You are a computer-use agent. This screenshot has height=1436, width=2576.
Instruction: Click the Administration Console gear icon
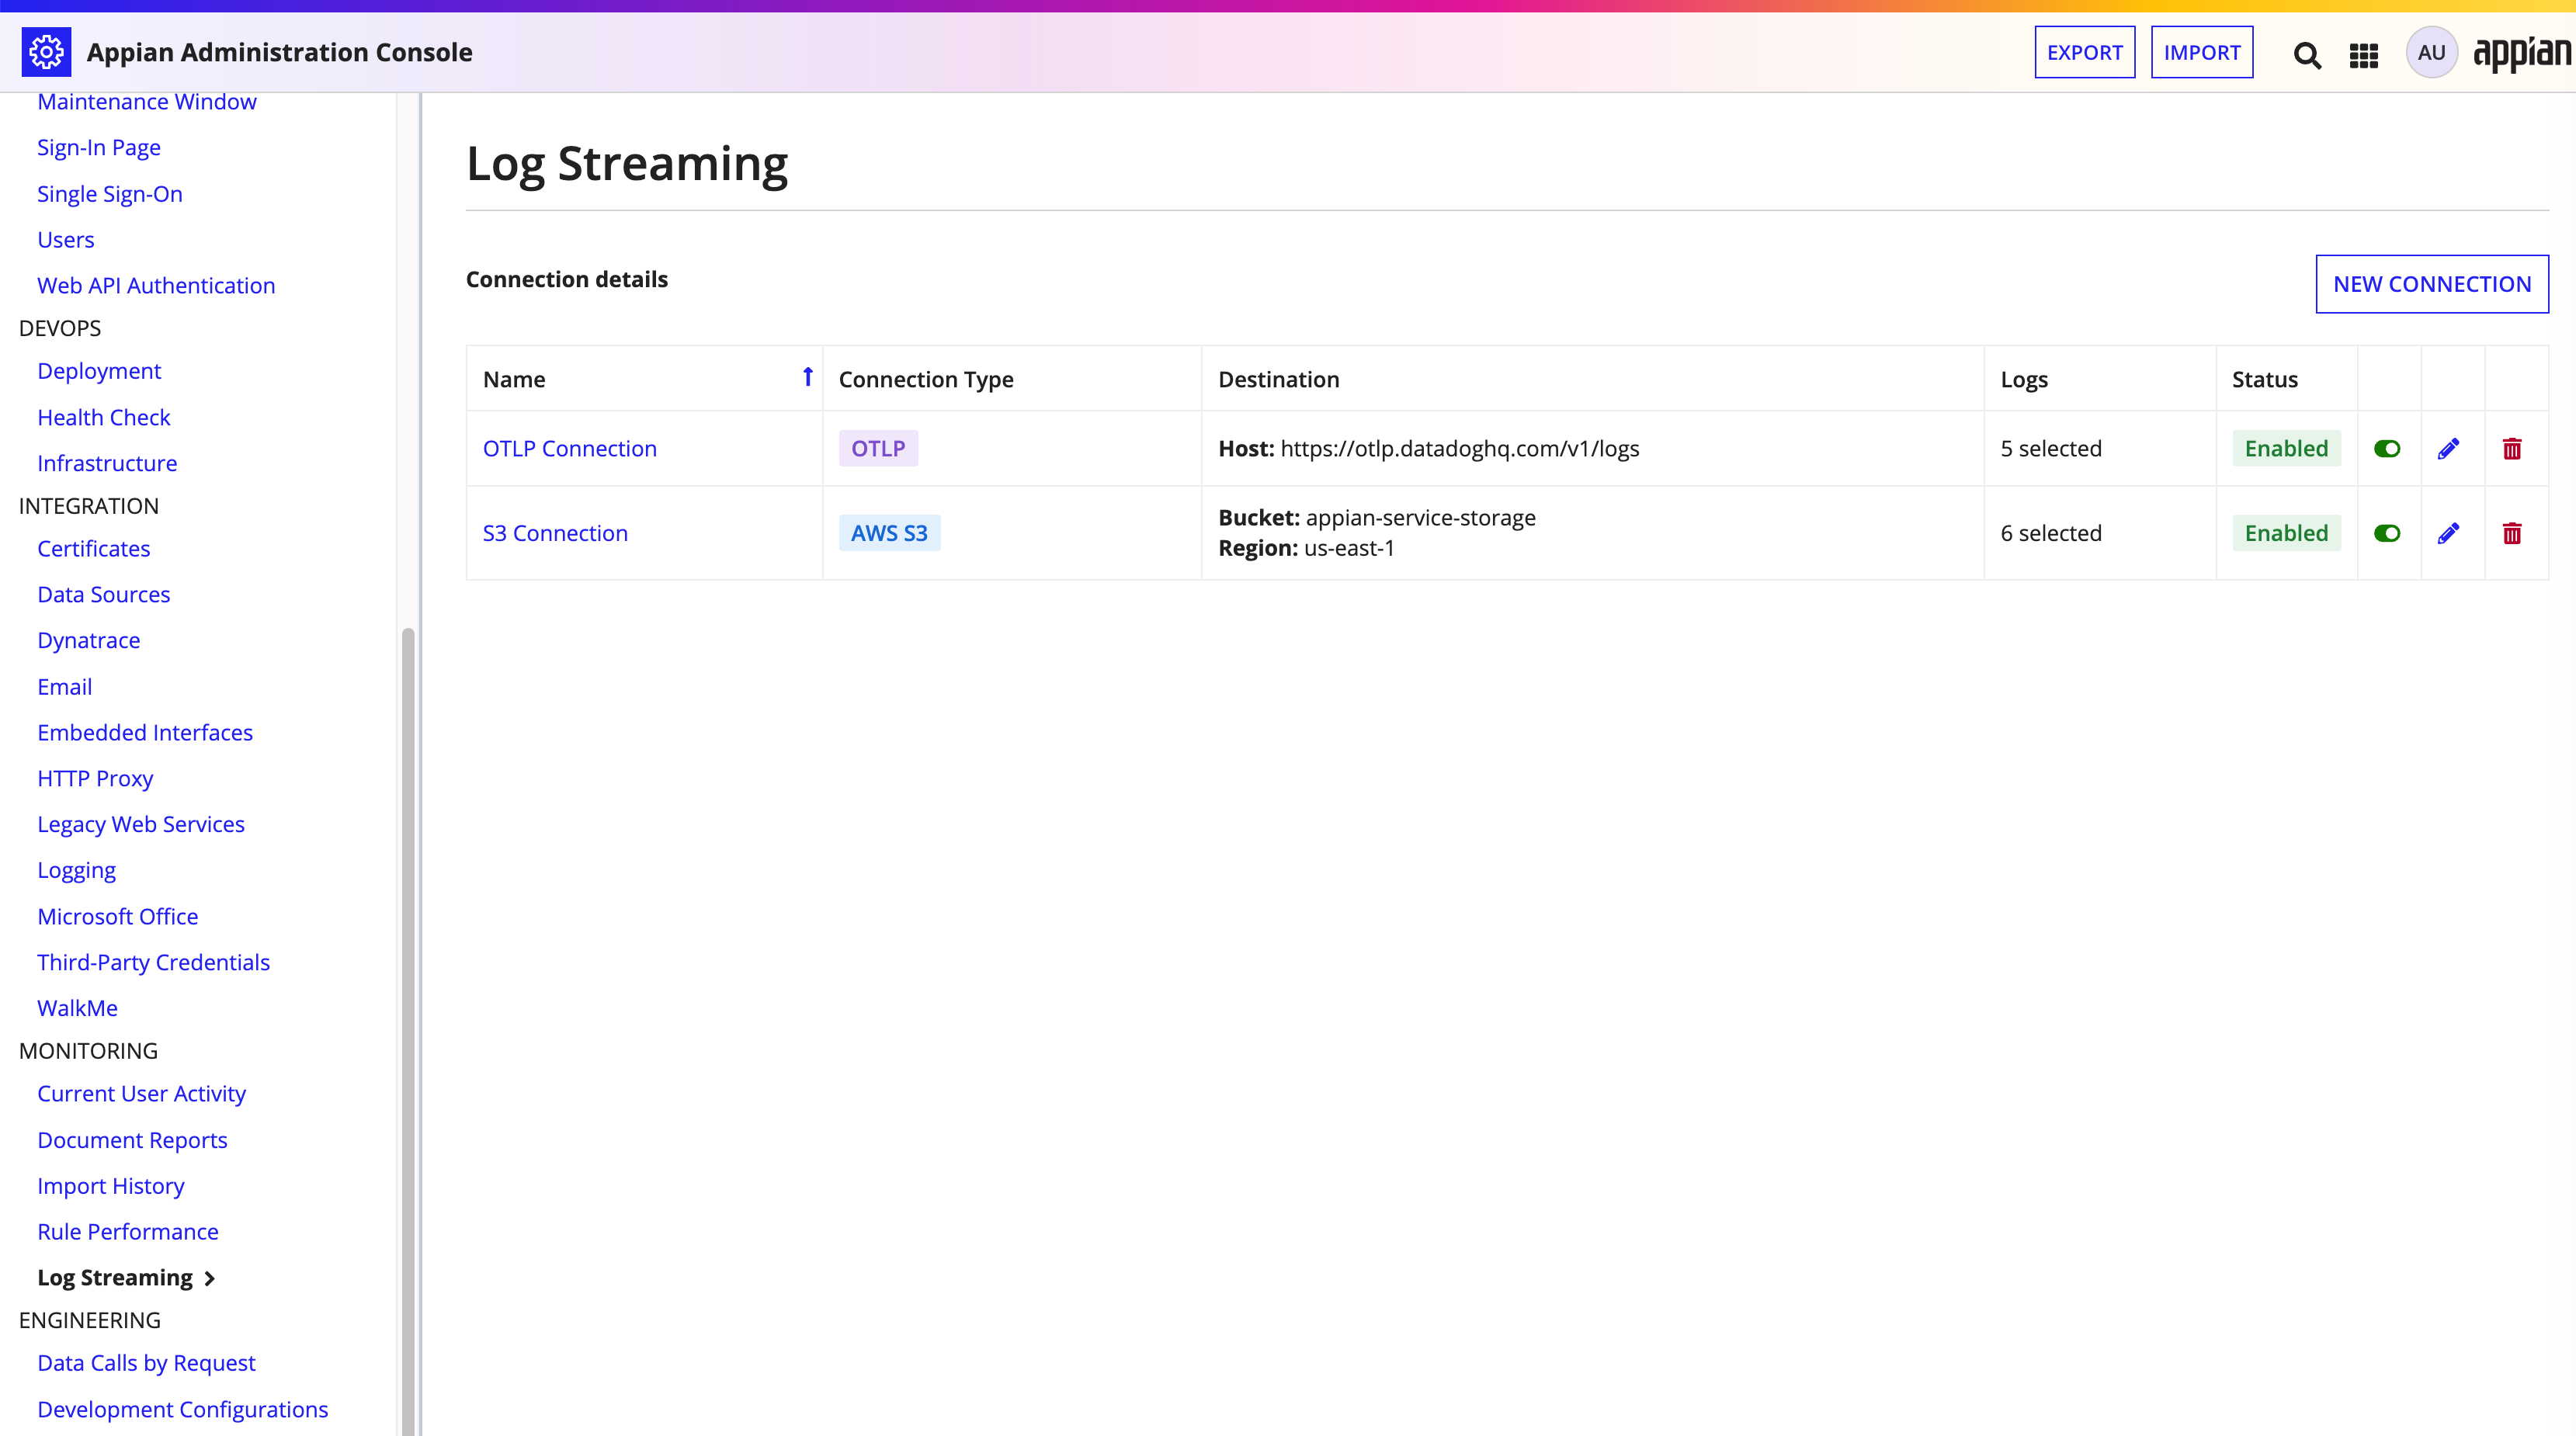pyautogui.click(x=46, y=52)
